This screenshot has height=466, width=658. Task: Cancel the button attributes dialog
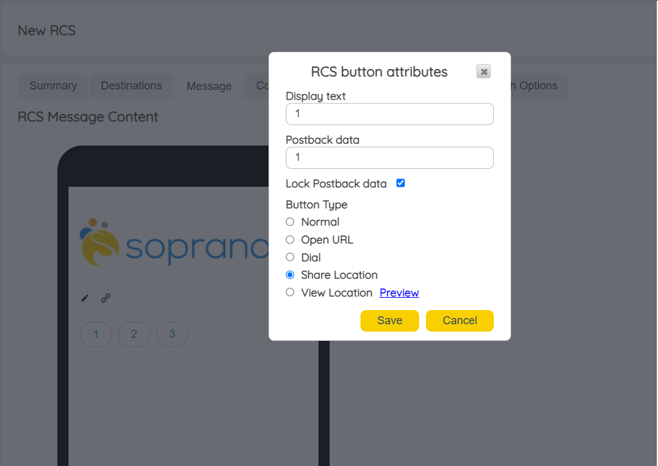coord(460,321)
